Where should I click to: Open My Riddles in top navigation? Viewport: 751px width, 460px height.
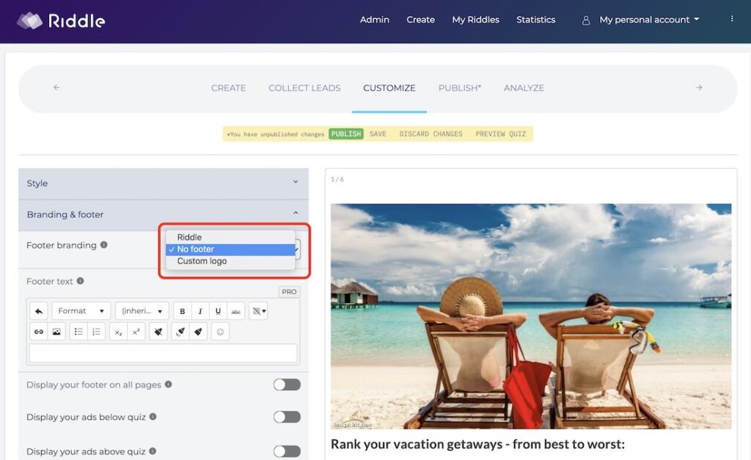pos(475,20)
